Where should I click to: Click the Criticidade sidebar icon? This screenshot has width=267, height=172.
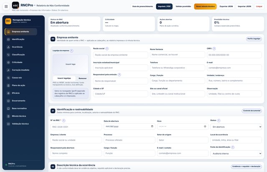(x=8, y=62)
